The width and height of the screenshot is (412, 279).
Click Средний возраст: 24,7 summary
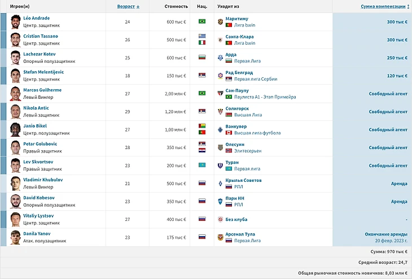pyautogui.click(x=383, y=263)
